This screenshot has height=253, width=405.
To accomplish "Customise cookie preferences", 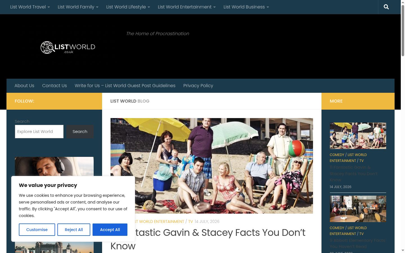I will tap(37, 230).
